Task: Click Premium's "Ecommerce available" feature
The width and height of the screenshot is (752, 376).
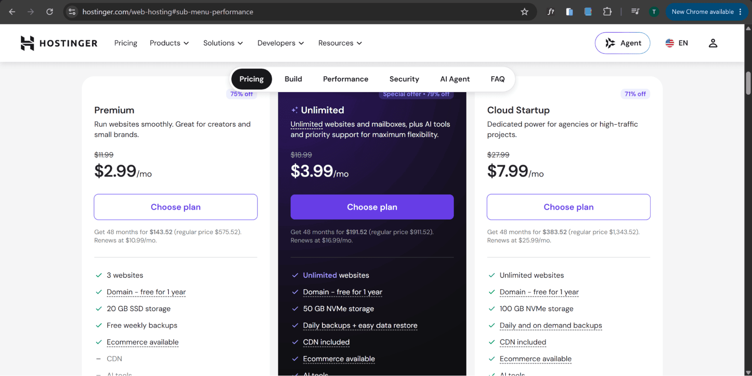Action: pos(143,342)
